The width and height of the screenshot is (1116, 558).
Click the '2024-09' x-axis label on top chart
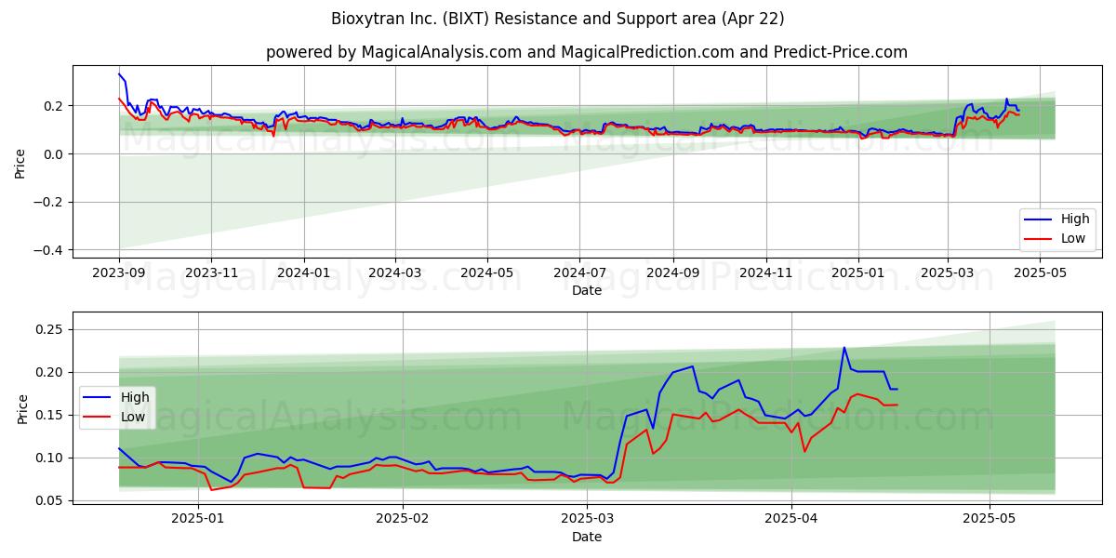pos(673,273)
